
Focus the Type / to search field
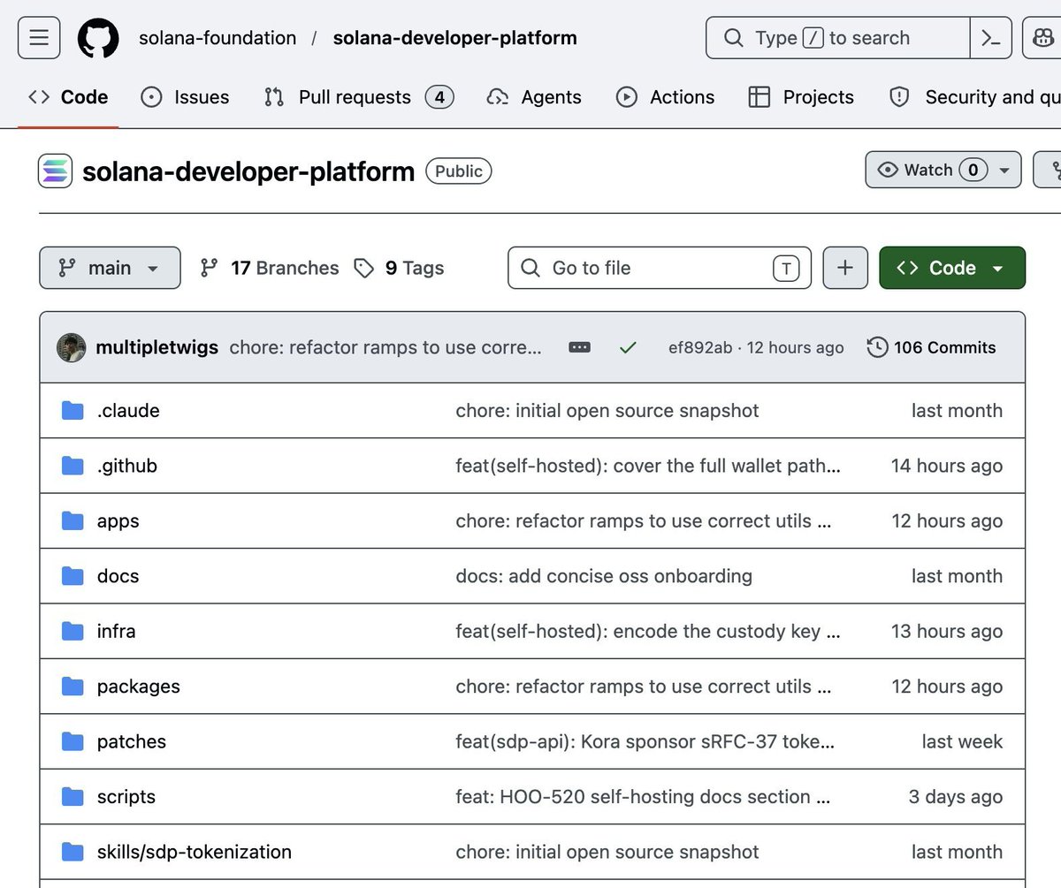tap(837, 38)
